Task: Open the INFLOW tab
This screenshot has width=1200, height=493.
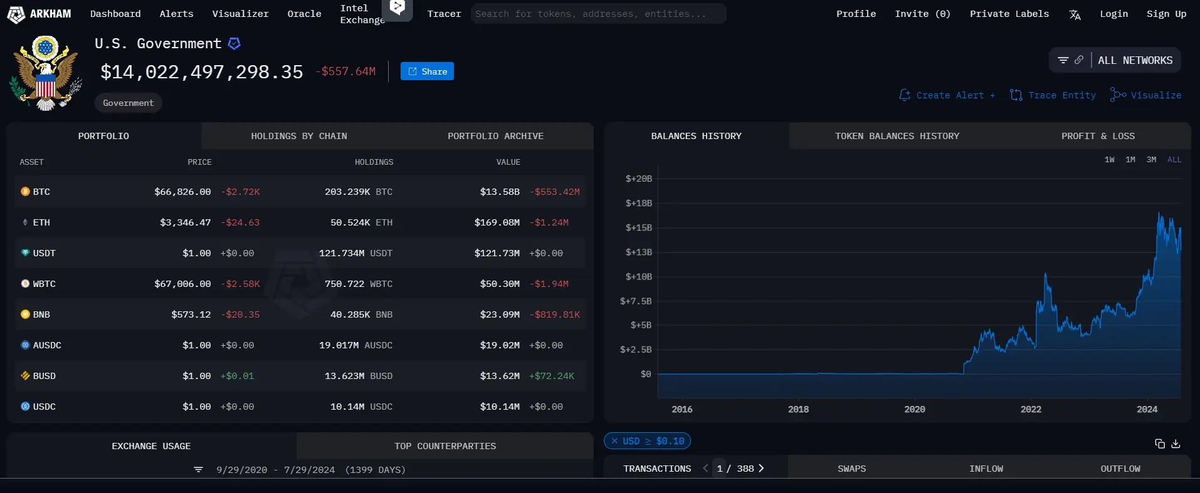Action: 986,469
